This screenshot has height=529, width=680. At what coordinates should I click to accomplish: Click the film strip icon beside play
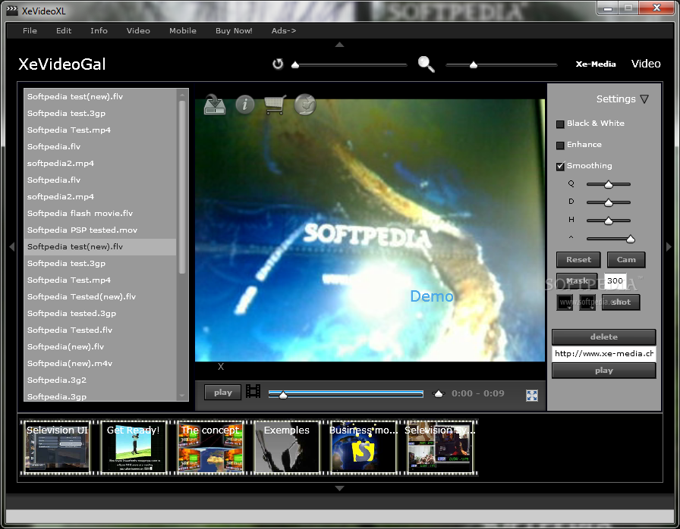[x=253, y=391]
